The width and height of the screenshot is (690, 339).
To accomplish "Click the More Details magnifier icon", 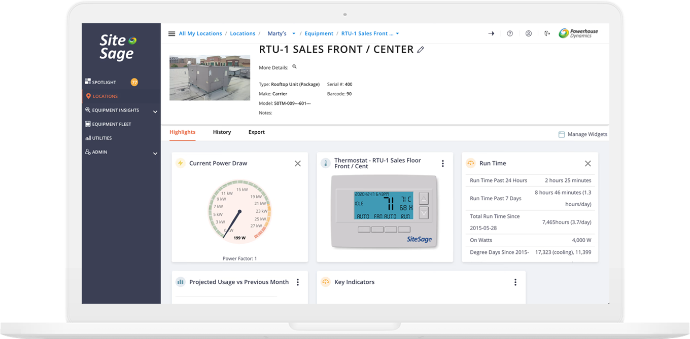I will click(294, 67).
